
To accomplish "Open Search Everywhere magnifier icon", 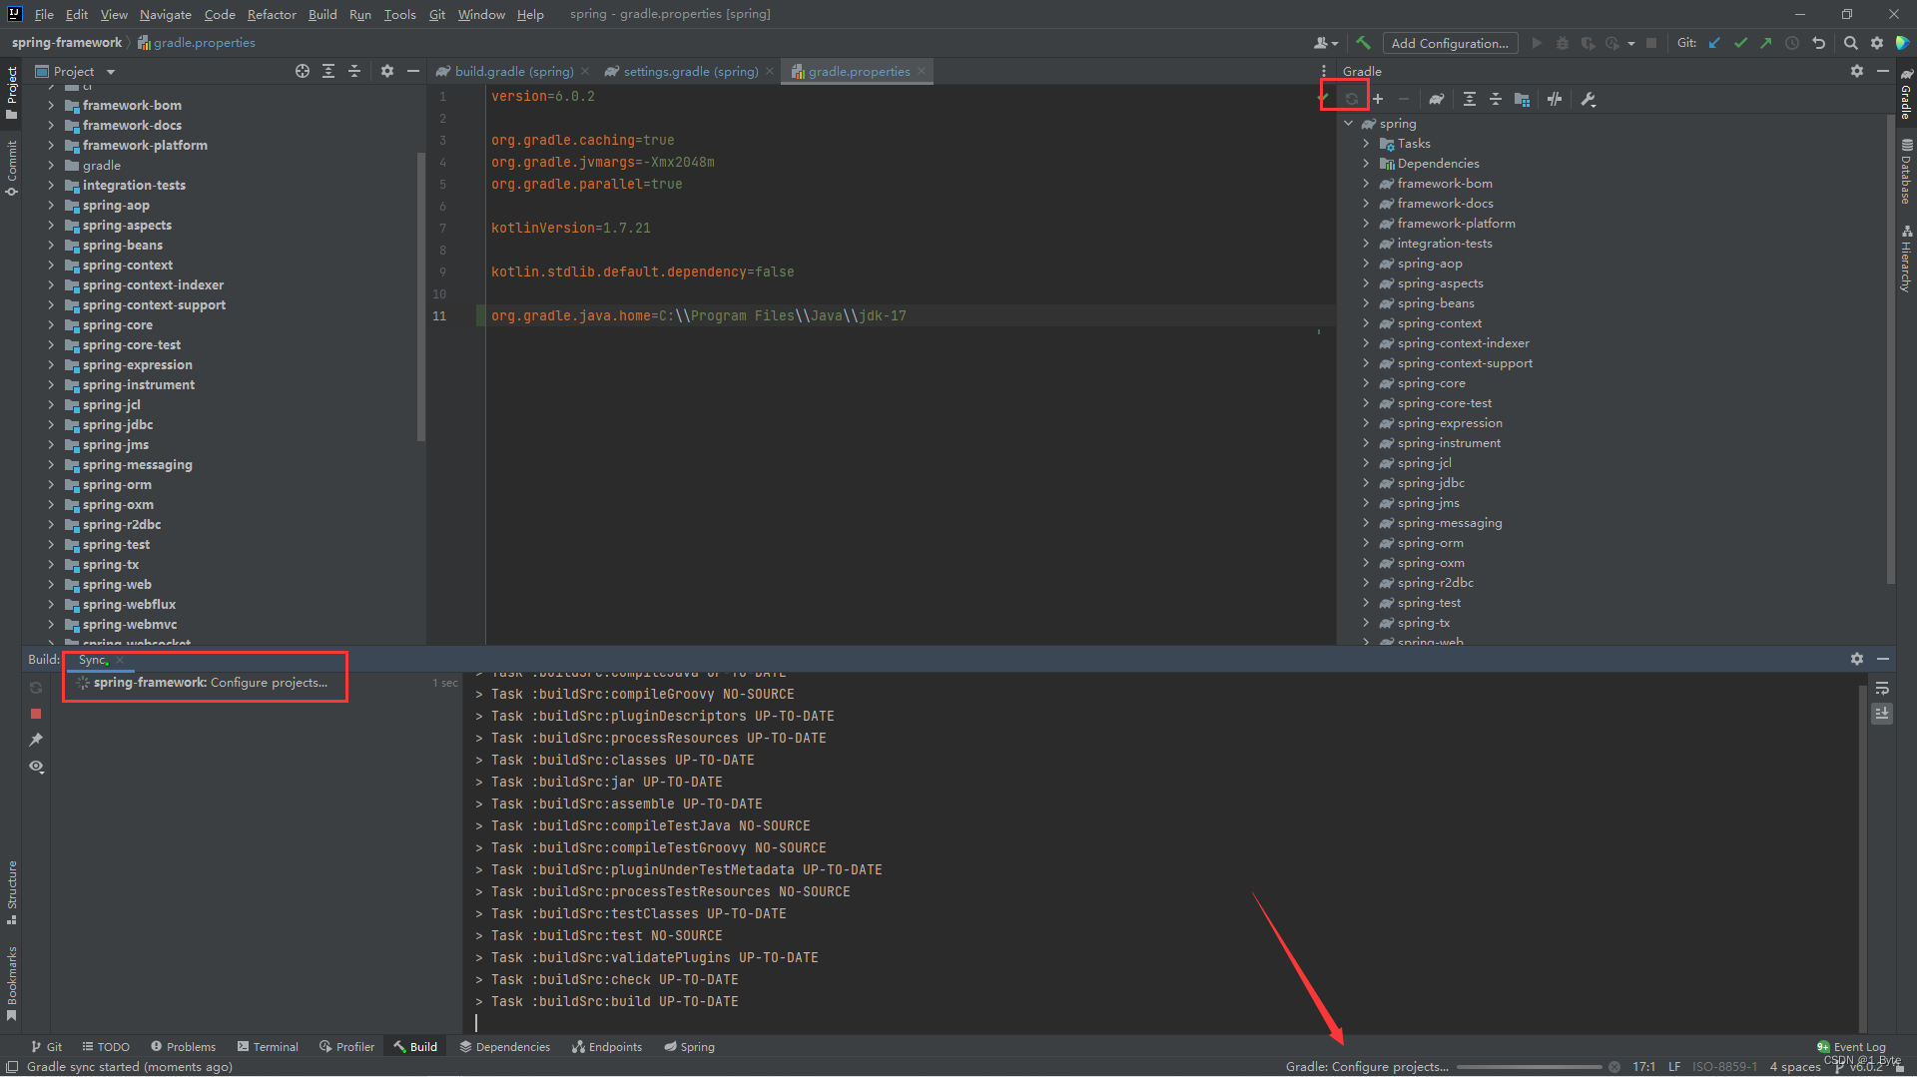I will point(1850,43).
